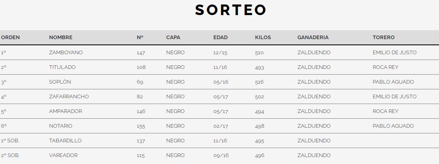Select the EDAD column header
439x164 pixels.
pyautogui.click(x=221, y=38)
